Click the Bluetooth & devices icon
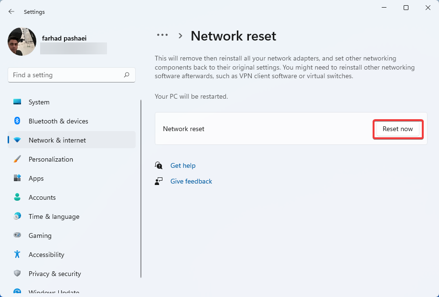 [x=17, y=121]
